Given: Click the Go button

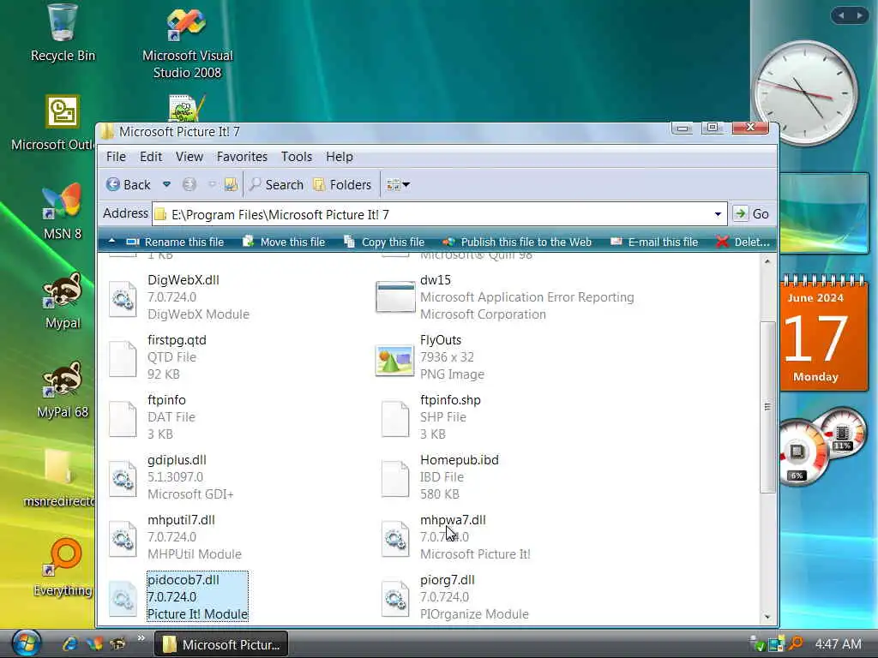Looking at the screenshot, I should (752, 213).
